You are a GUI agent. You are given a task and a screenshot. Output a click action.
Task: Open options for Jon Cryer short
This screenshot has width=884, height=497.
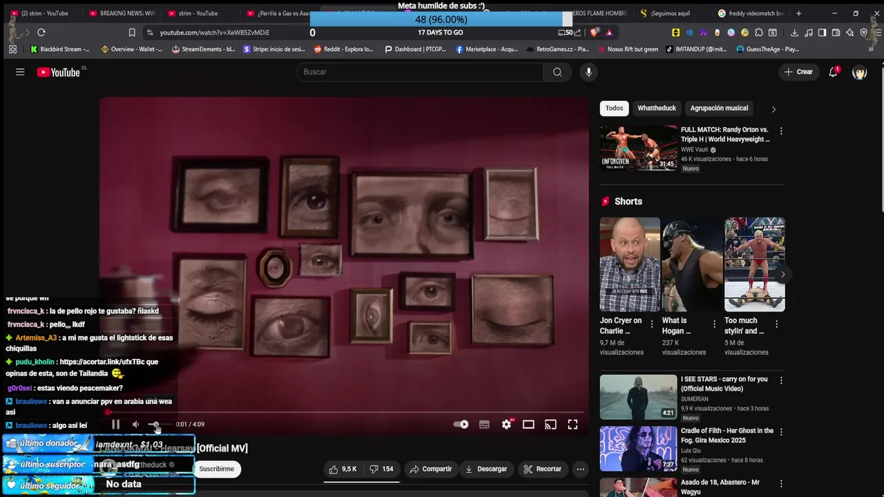652,324
